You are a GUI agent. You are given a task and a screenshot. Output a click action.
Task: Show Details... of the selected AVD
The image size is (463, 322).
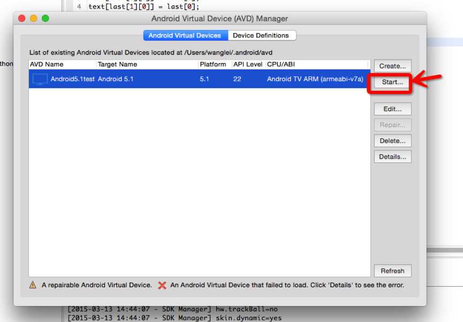[x=392, y=157]
